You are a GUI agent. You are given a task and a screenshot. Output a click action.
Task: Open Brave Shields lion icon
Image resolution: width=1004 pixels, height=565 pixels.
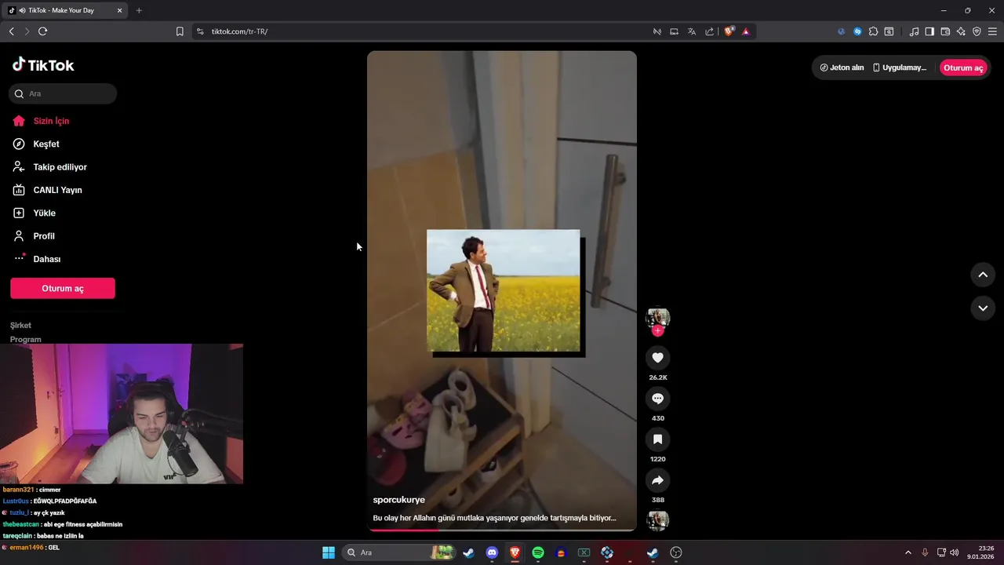click(729, 31)
